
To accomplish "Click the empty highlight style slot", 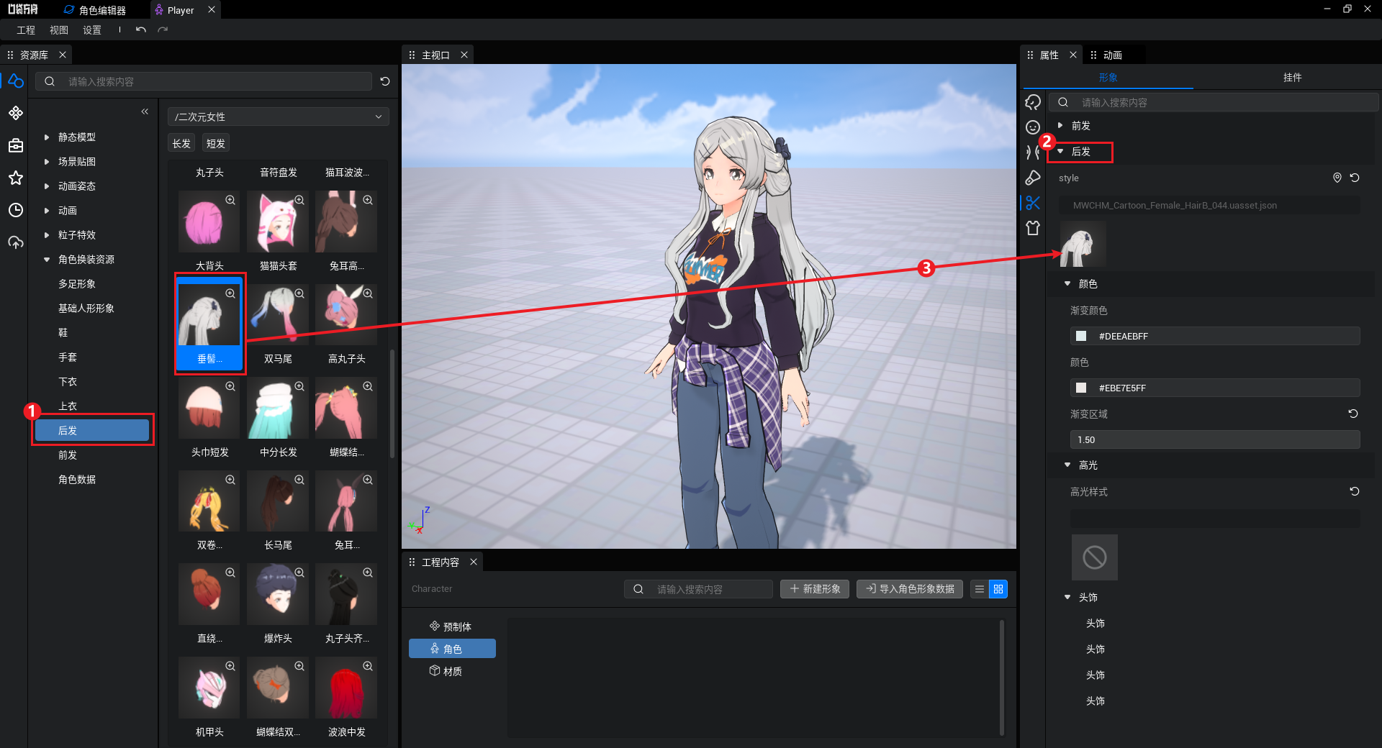I will [1094, 557].
